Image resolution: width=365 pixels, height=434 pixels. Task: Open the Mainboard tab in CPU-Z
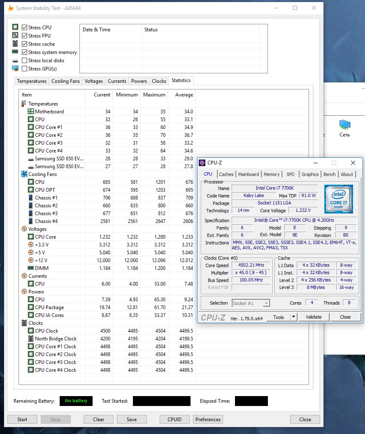point(249,174)
